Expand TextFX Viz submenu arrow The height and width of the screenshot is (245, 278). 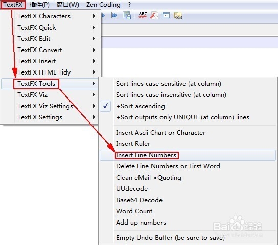click(94, 95)
